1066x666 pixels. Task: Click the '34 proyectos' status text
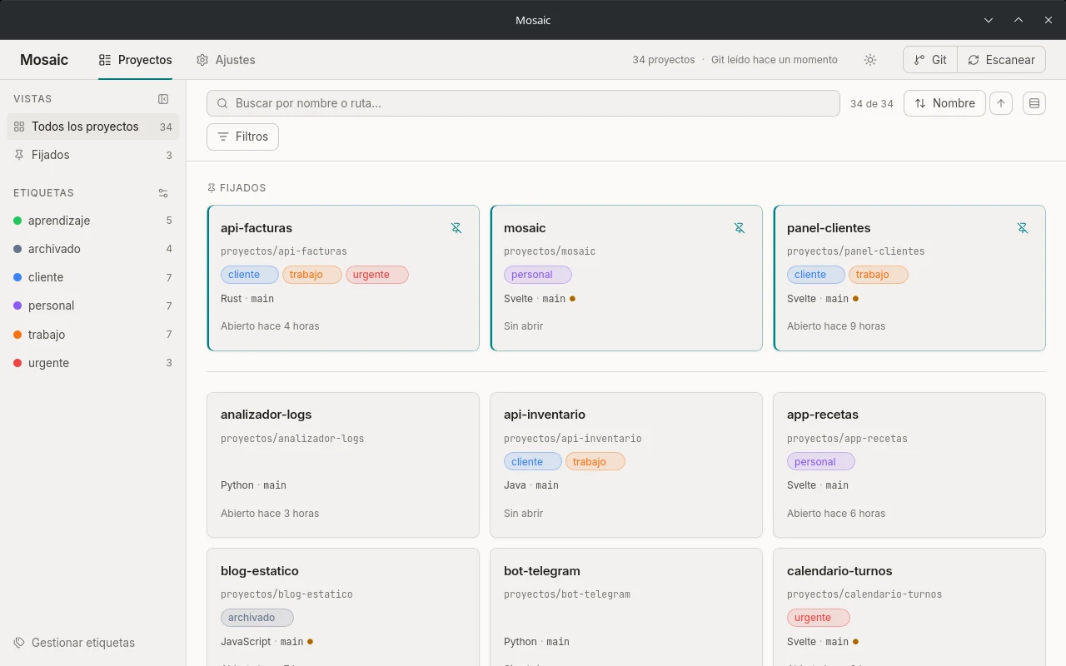click(664, 60)
